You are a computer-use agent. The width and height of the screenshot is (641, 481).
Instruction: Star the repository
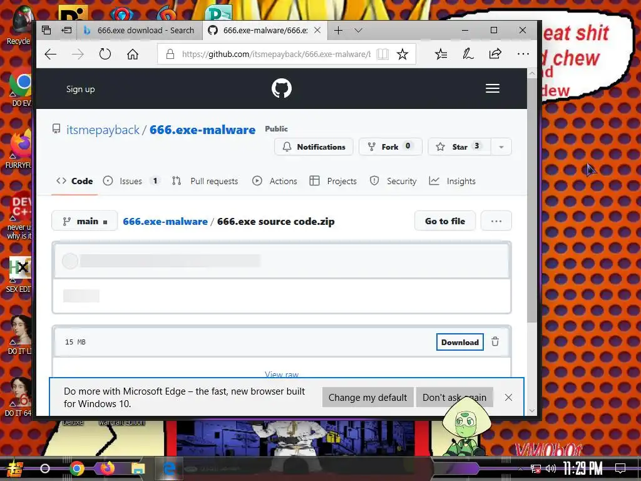459,147
